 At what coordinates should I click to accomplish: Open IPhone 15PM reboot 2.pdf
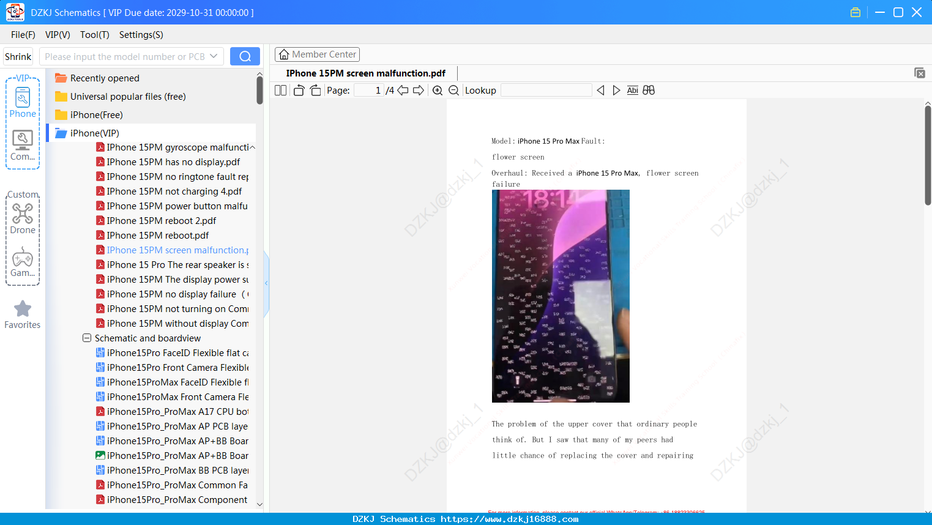162,221
